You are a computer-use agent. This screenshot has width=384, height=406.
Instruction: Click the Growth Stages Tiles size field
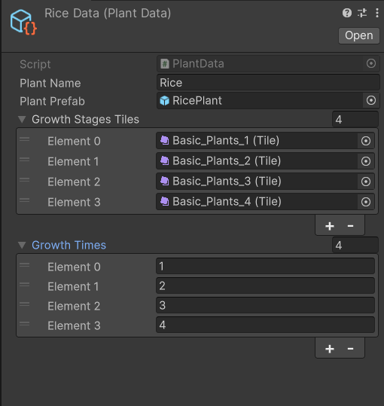pyautogui.click(x=355, y=119)
